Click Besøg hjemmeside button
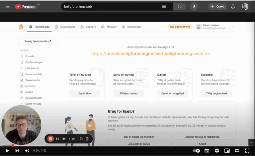Image resolution: width=255 pixels, height=156 pixels. [x=38, y=41]
